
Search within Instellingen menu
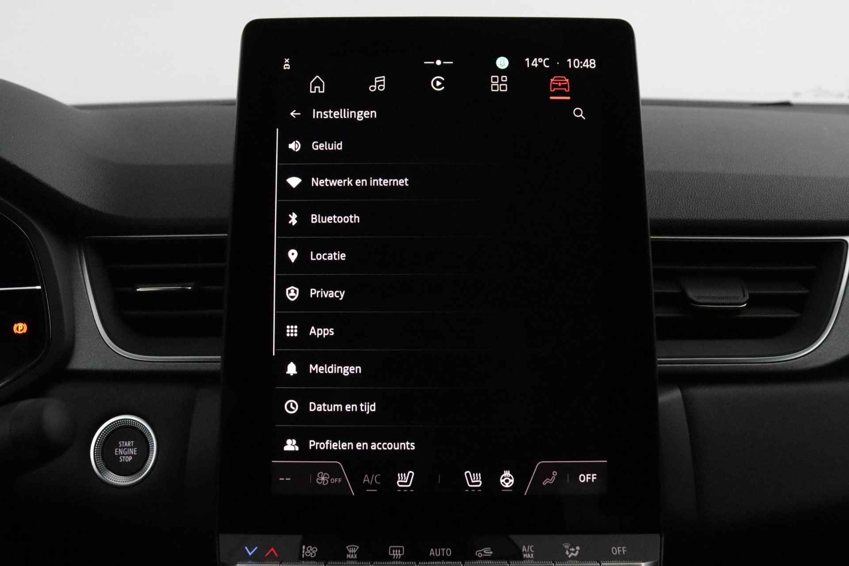579,114
